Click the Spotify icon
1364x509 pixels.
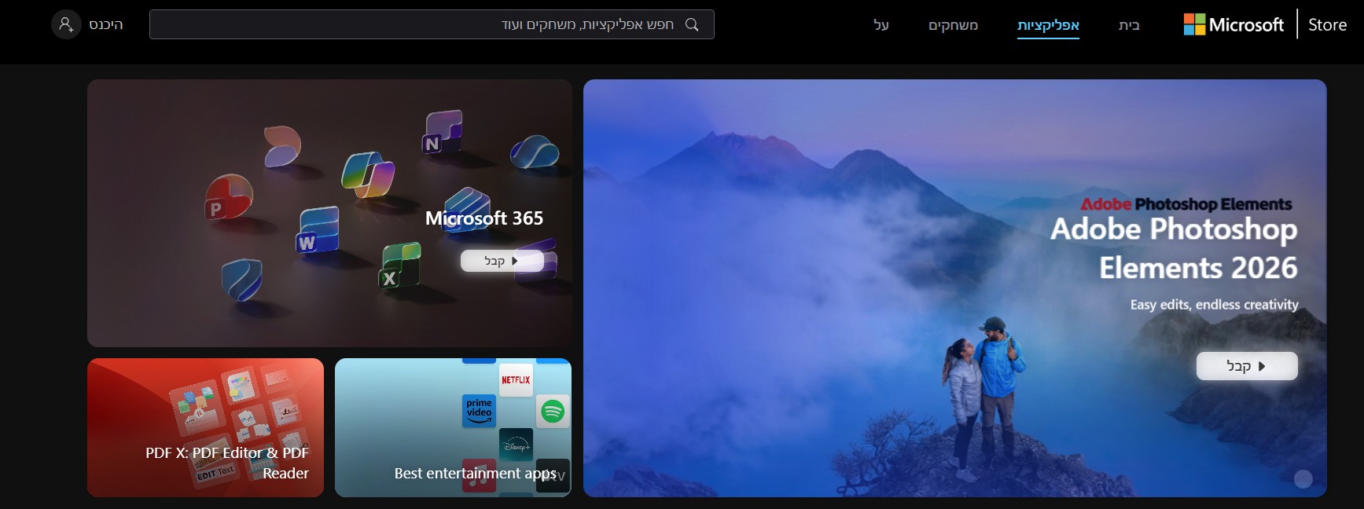553,411
